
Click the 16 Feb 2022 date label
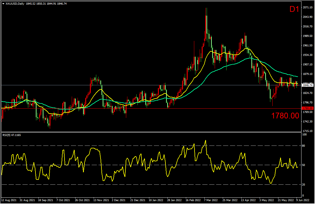(193, 200)
